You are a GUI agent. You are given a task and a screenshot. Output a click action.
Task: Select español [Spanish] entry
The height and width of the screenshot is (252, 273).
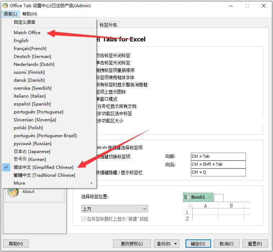tap(32, 104)
